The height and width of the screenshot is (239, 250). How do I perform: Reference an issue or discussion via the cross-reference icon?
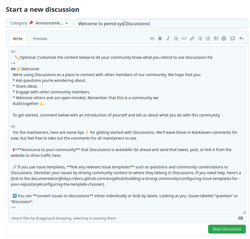[233, 39]
